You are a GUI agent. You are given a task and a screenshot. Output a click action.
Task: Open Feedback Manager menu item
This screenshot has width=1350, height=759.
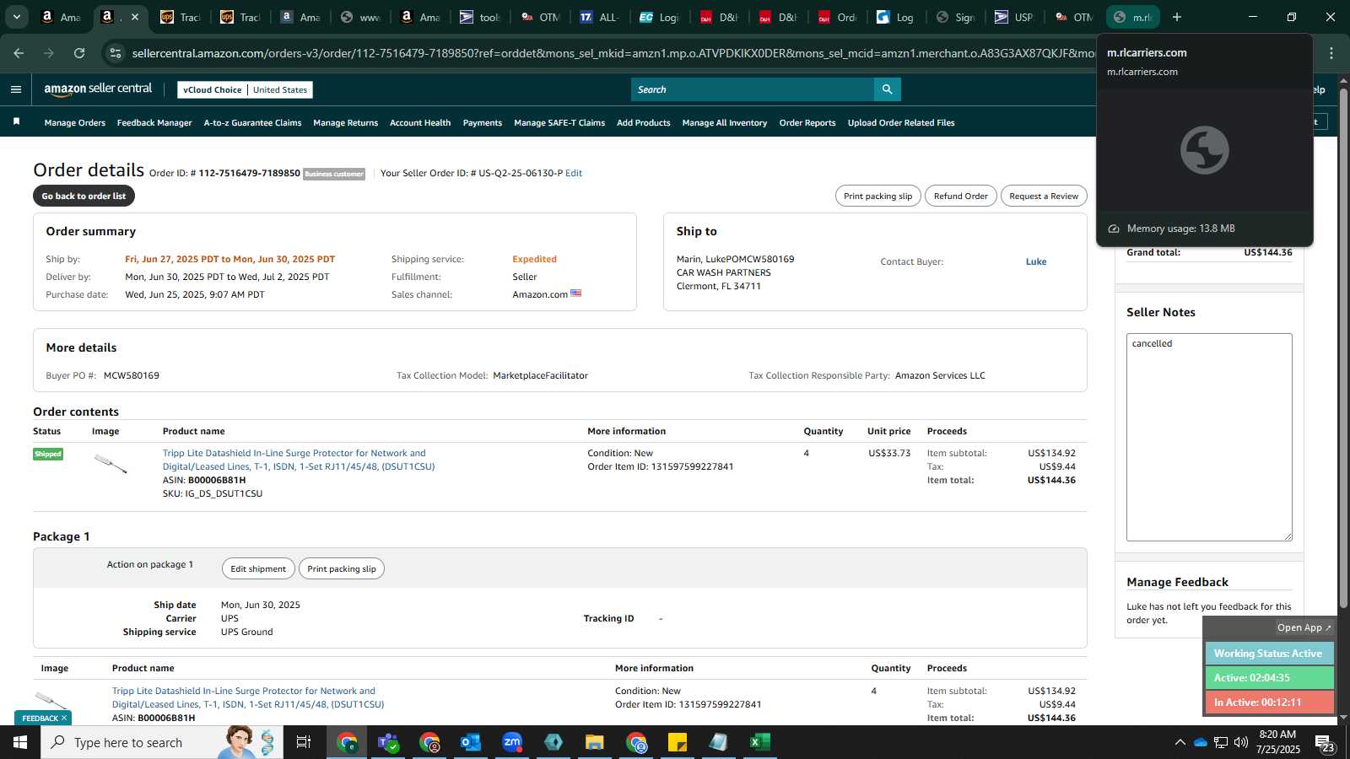click(154, 123)
